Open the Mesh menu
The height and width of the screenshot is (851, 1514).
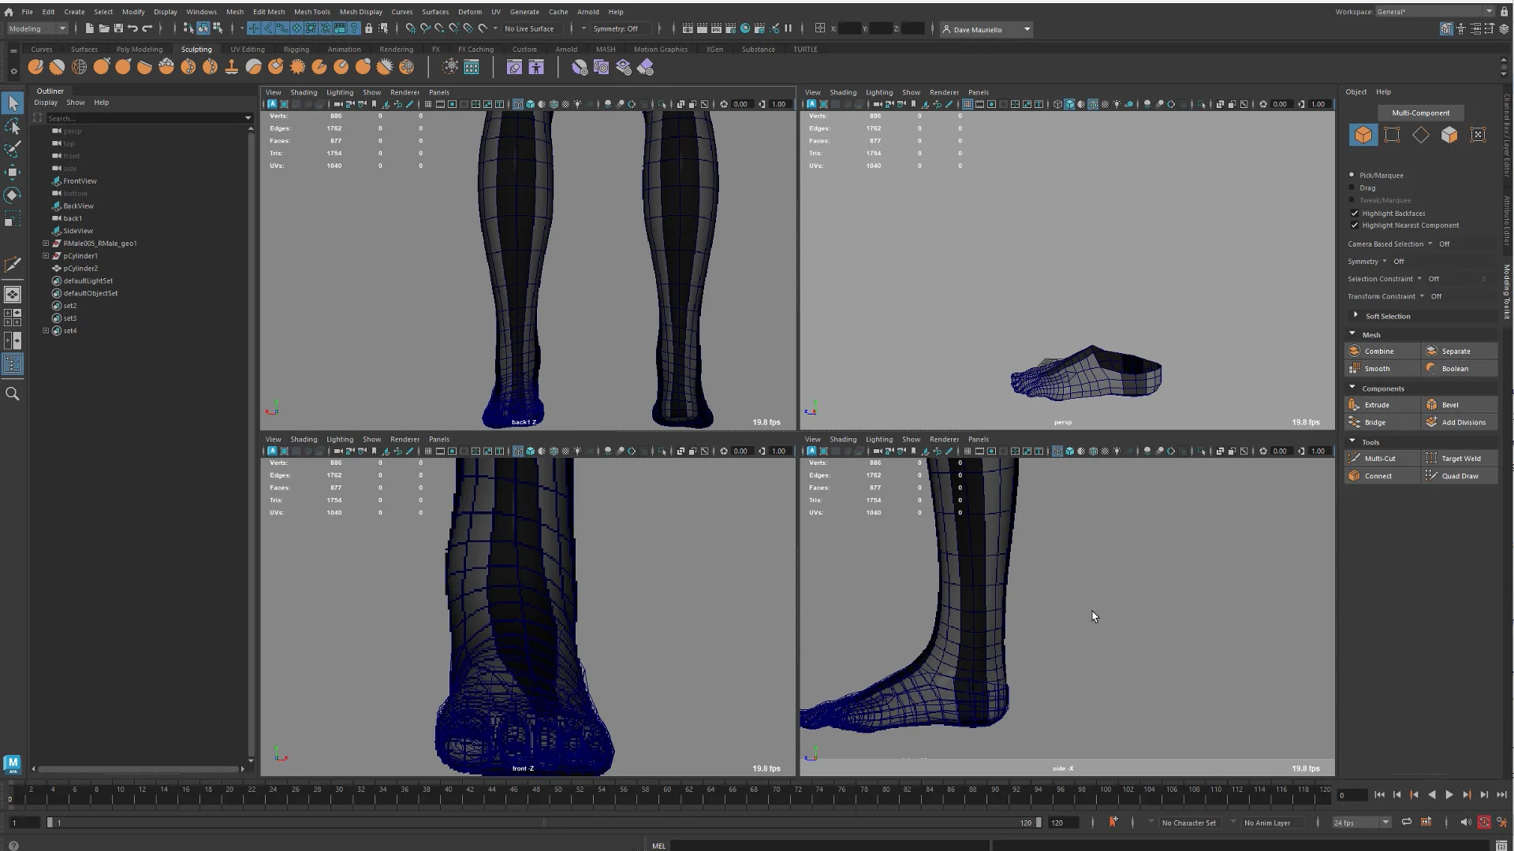point(235,12)
